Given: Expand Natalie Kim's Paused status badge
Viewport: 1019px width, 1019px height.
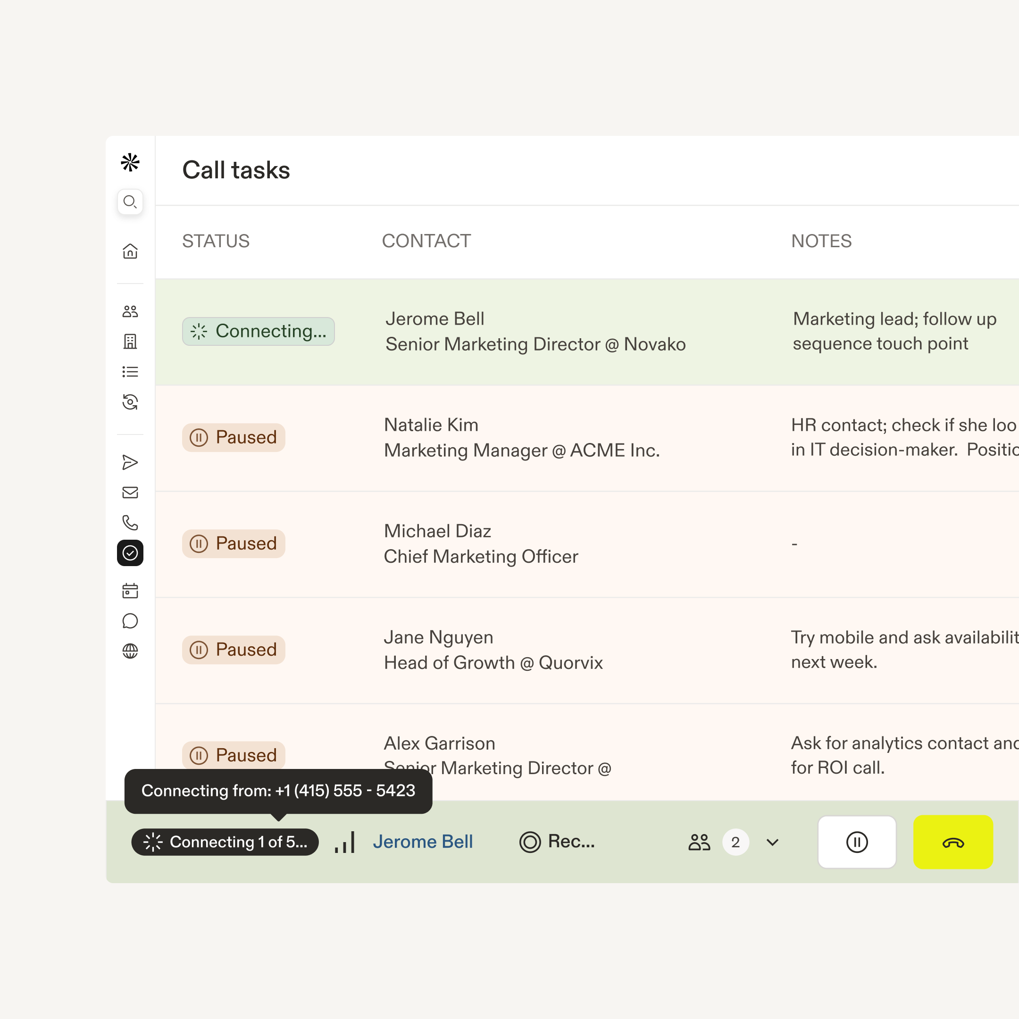Looking at the screenshot, I should pyautogui.click(x=234, y=437).
